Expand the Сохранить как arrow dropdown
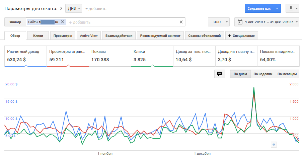Viewport: 304px width, 158px height. coord(277,8)
